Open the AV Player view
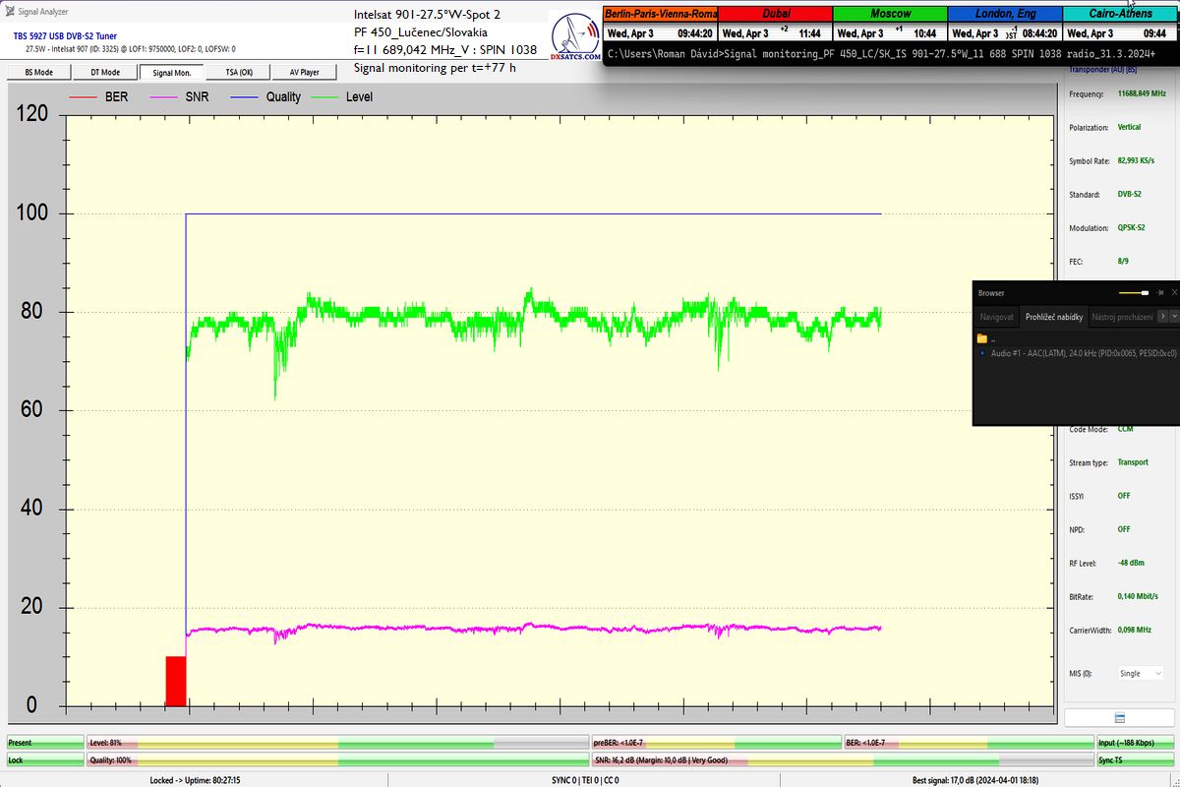This screenshot has width=1180, height=787. tap(304, 72)
